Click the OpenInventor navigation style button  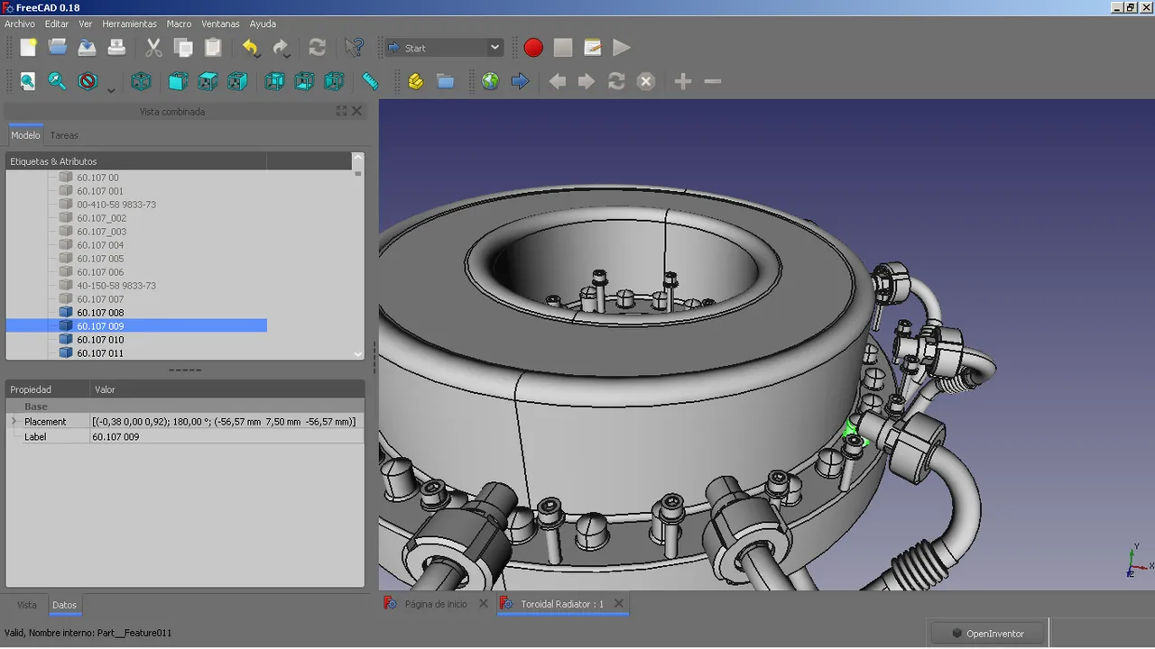988,634
